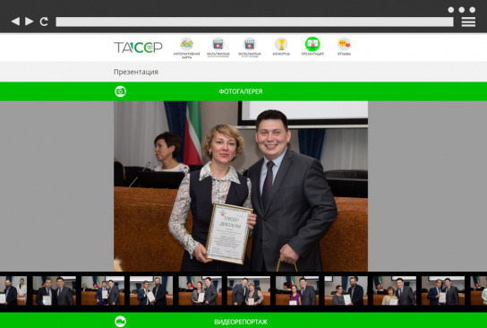
Task: Click the browser back arrow
Action: (15, 22)
